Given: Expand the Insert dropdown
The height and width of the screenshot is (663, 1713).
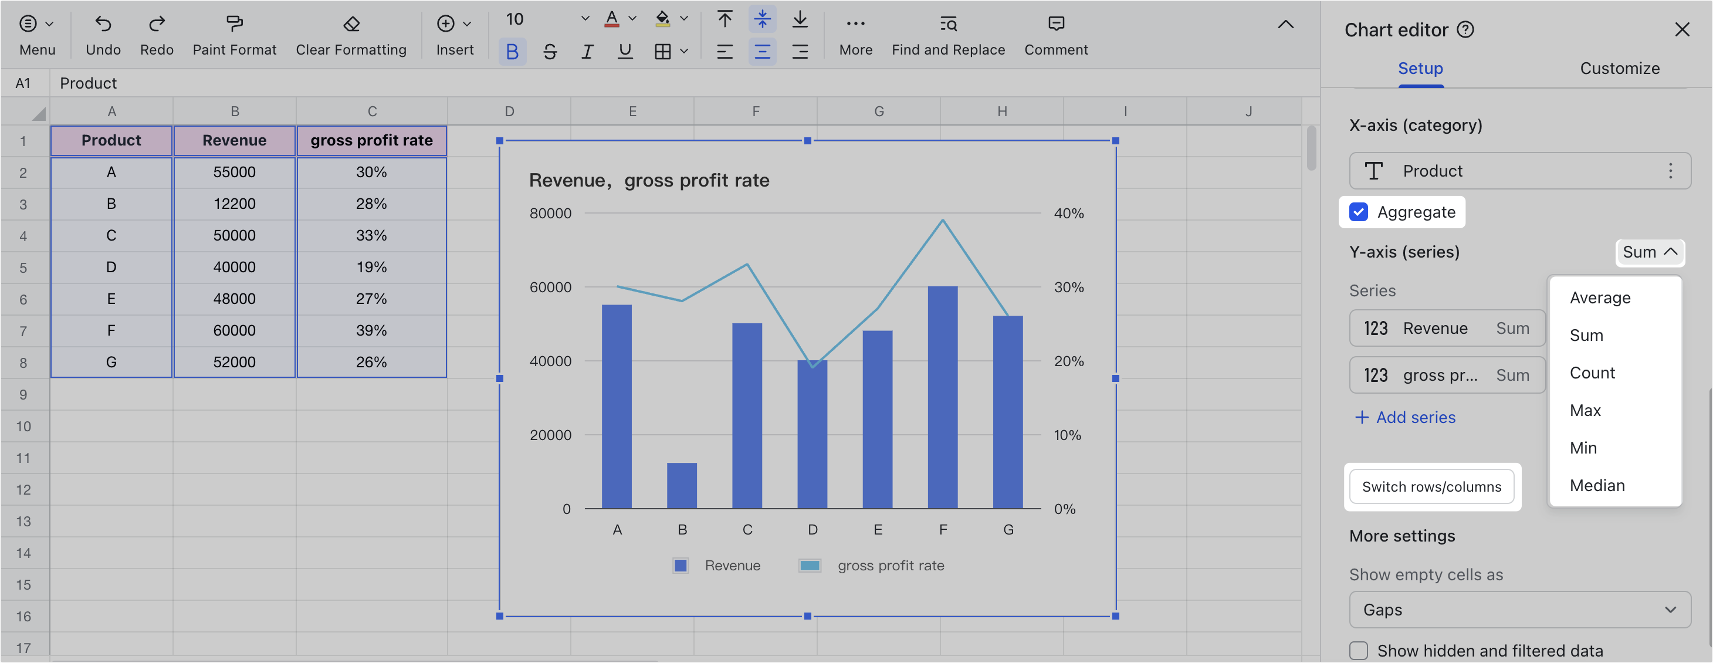Looking at the screenshot, I should 467,25.
